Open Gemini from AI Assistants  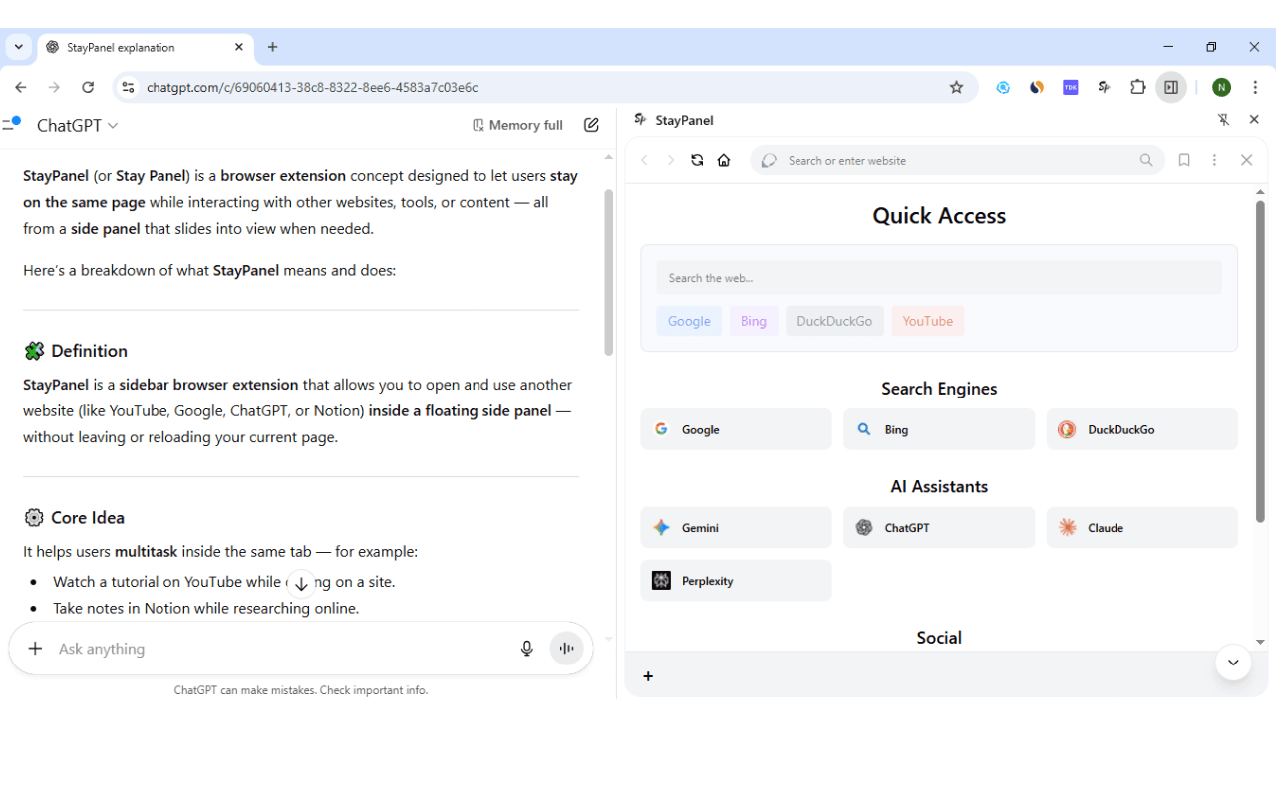tap(736, 527)
